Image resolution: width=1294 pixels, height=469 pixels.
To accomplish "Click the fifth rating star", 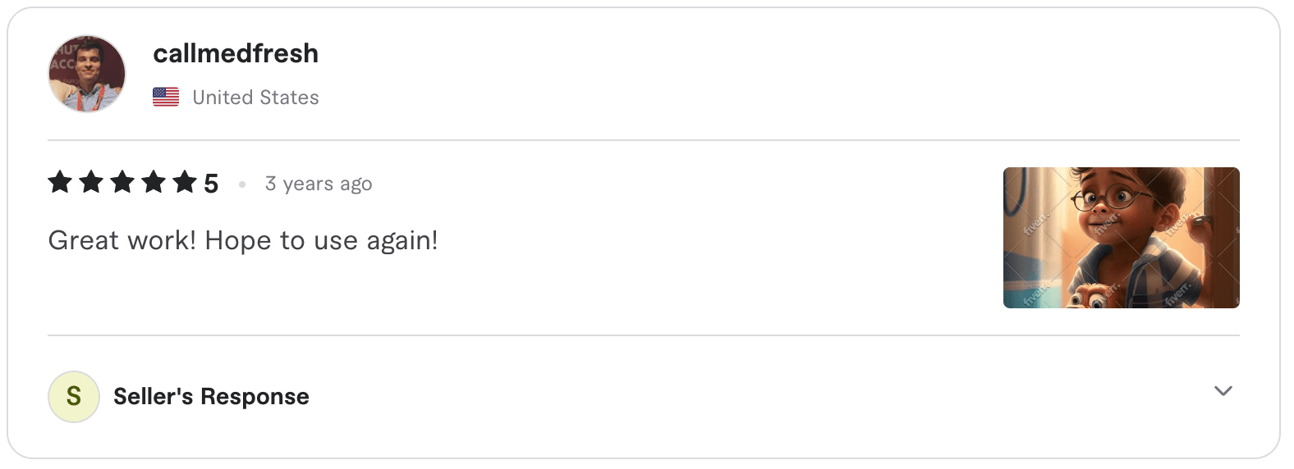I will [185, 181].
